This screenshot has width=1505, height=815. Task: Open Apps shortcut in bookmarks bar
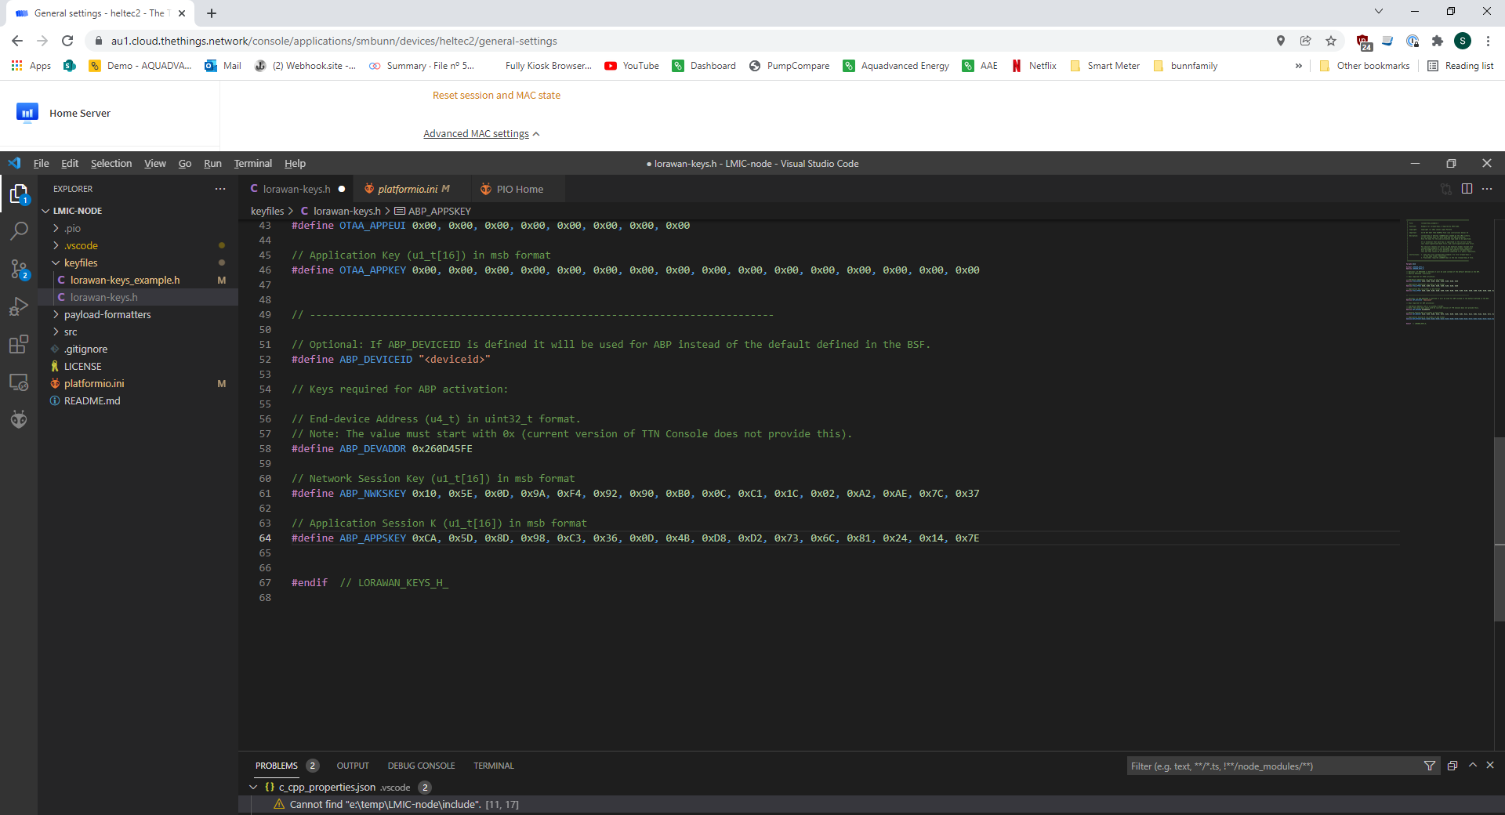point(31,66)
